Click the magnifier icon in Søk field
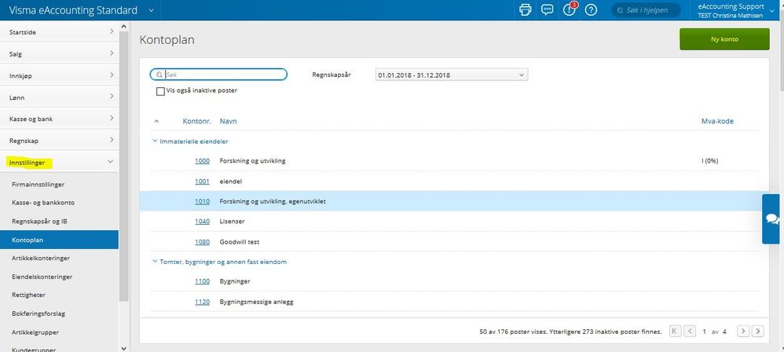The width and height of the screenshot is (784, 352). click(159, 75)
